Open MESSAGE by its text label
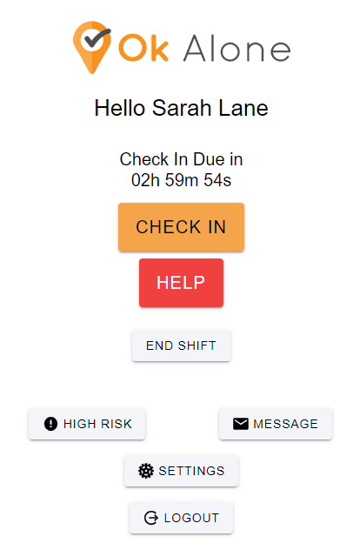The image size is (353, 550). [x=286, y=424]
